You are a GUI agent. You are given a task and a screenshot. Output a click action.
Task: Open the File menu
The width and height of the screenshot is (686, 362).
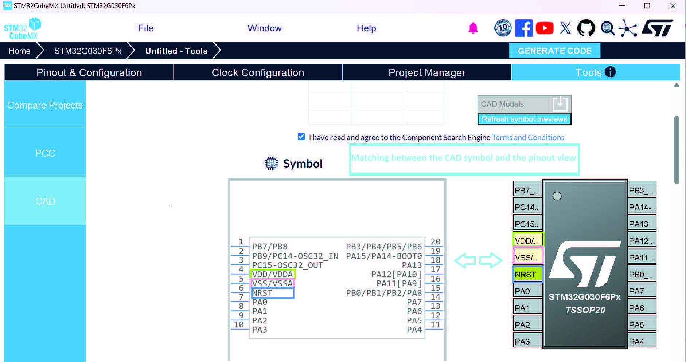(x=146, y=28)
